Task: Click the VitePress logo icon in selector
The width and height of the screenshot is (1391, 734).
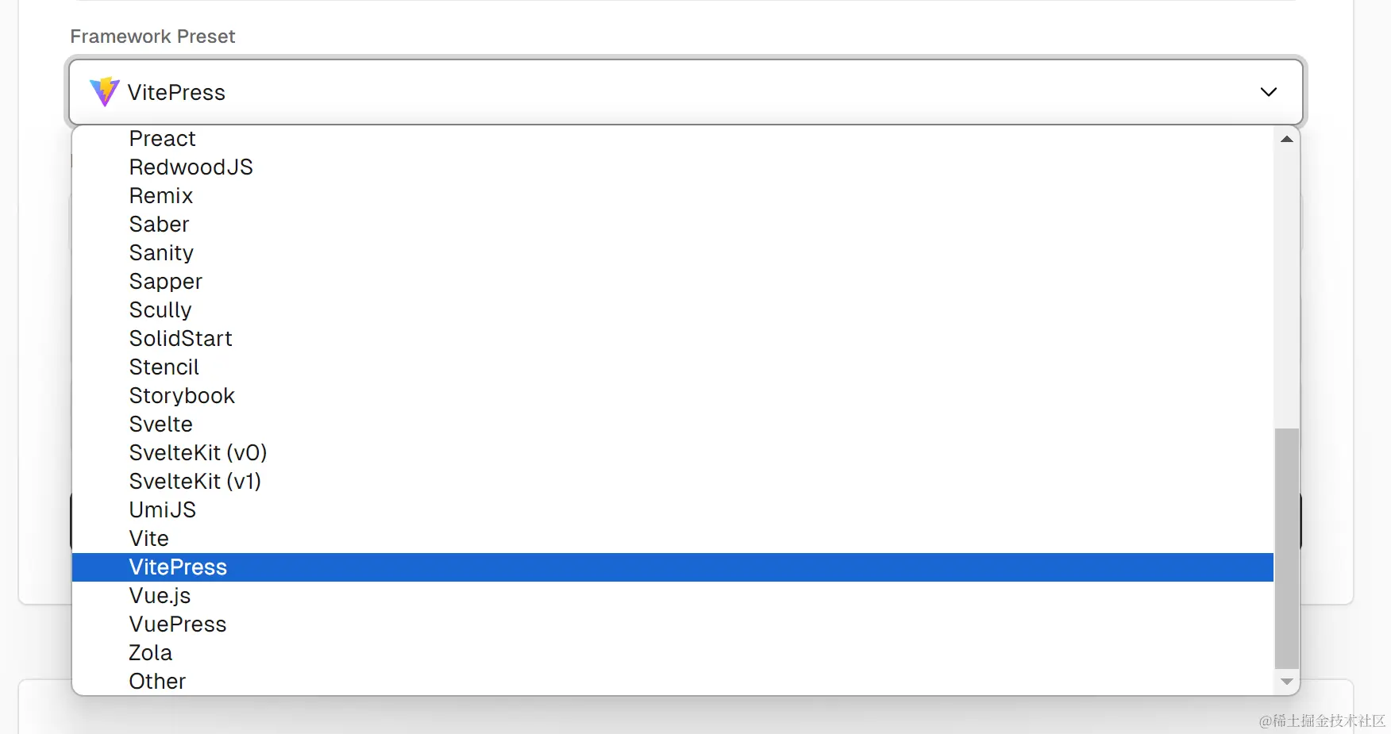Action: click(104, 92)
